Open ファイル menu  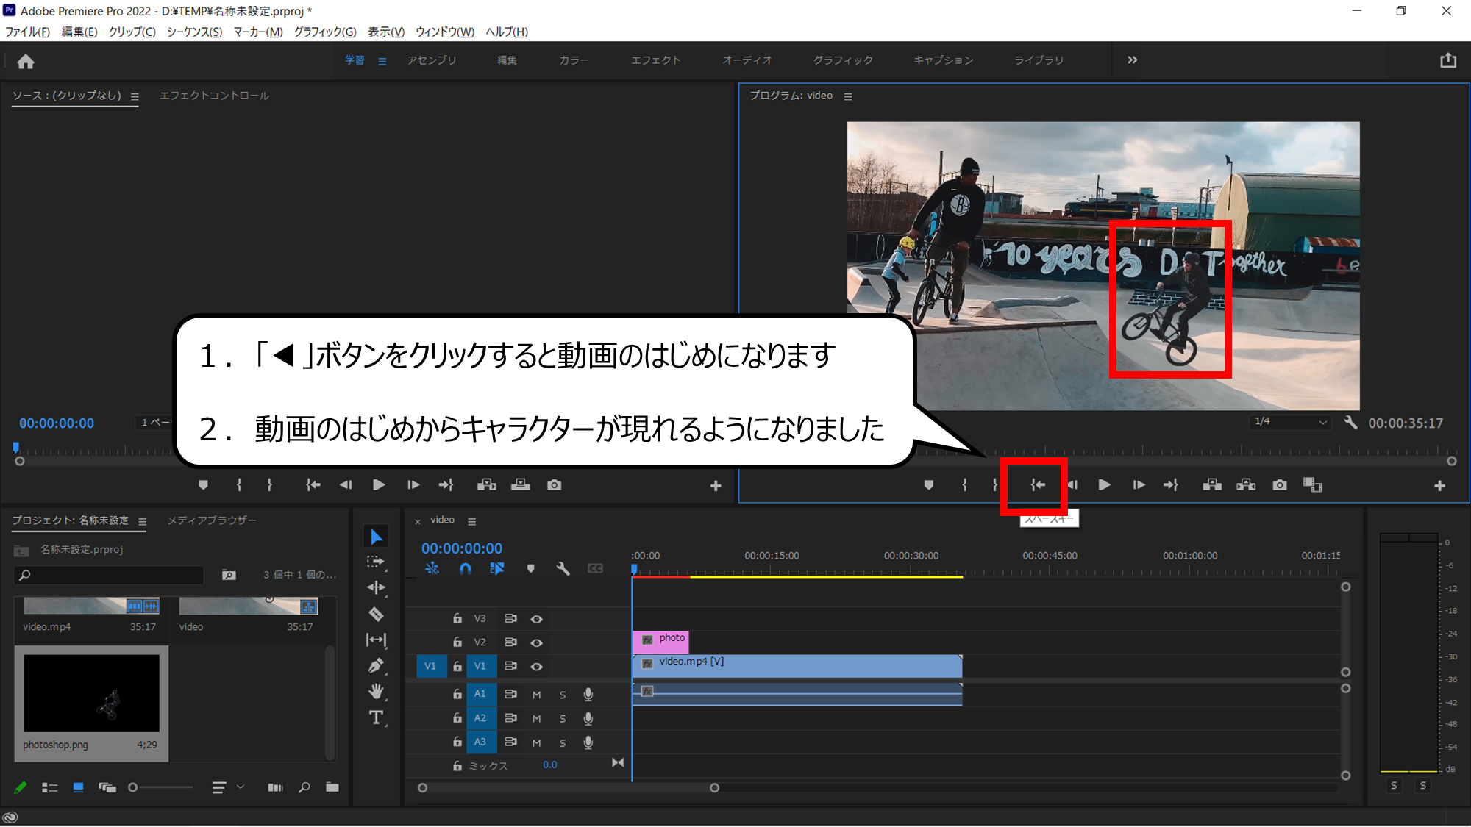pos(27,32)
